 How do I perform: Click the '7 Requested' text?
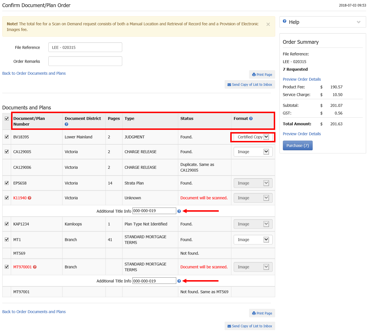coord(295,69)
